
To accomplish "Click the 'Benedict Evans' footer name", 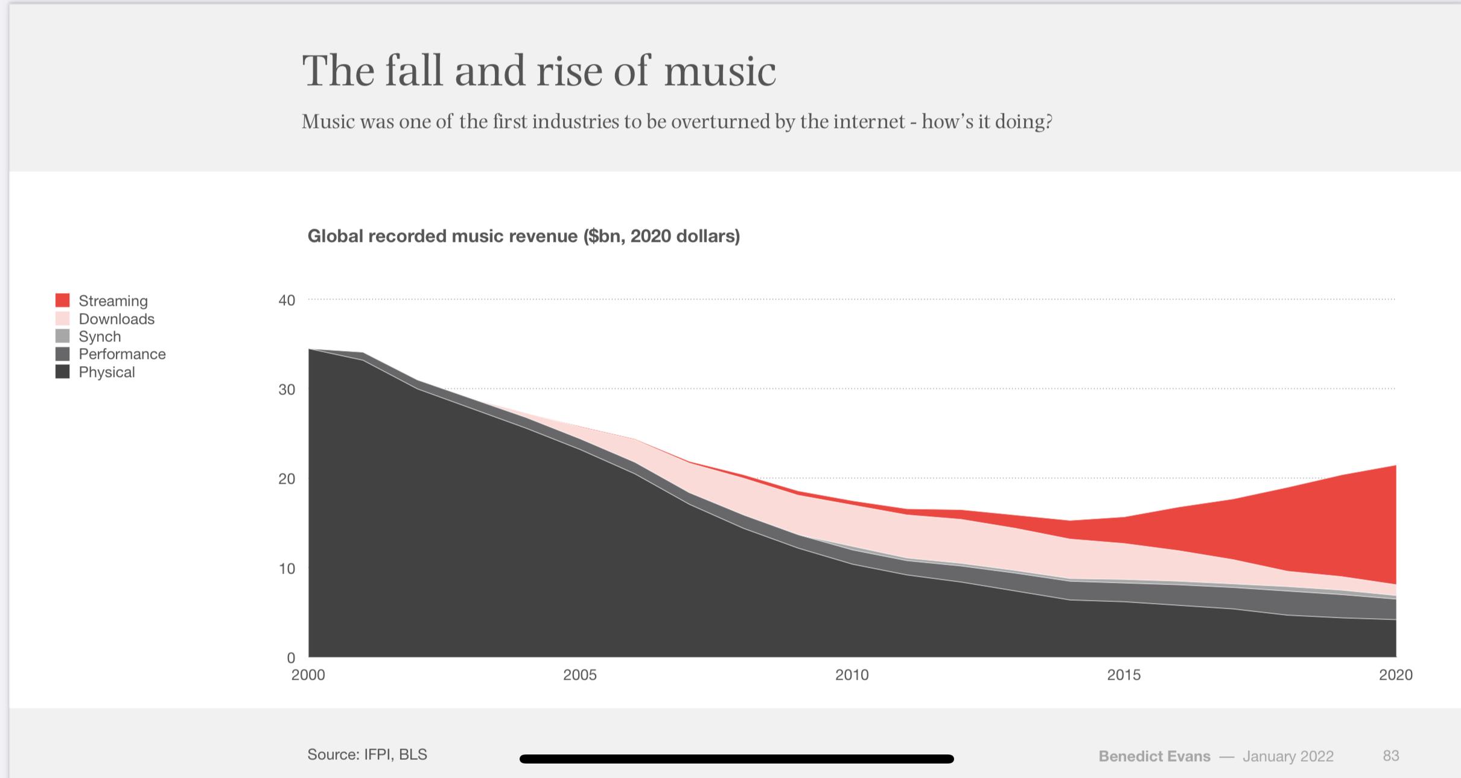I will click(1154, 756).
